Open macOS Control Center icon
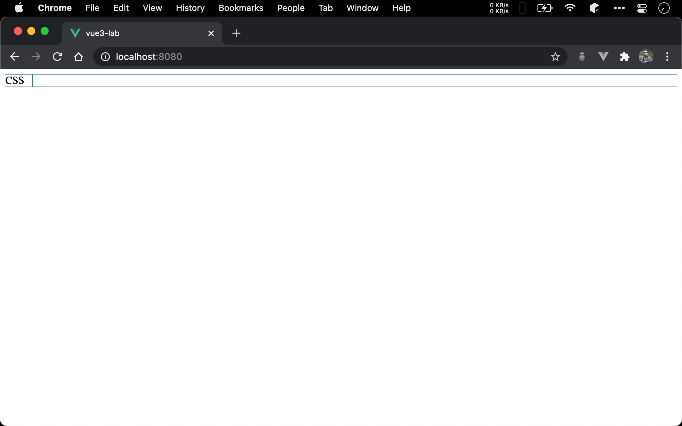Image resolution: width=682 pixels, height=426 pixels. pos(642,8)
